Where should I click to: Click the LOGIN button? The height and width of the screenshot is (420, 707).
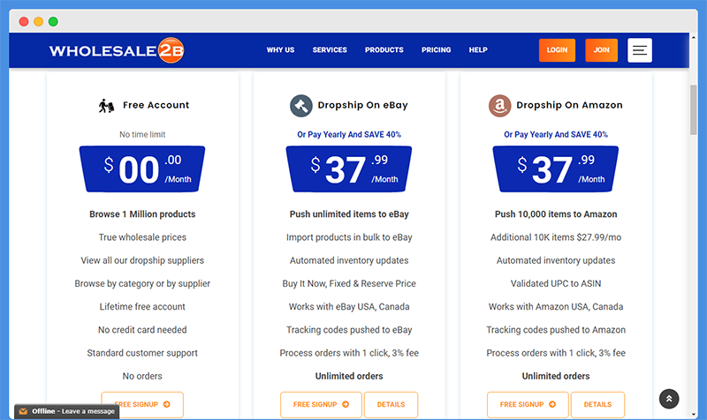click(x=557, y=50)
